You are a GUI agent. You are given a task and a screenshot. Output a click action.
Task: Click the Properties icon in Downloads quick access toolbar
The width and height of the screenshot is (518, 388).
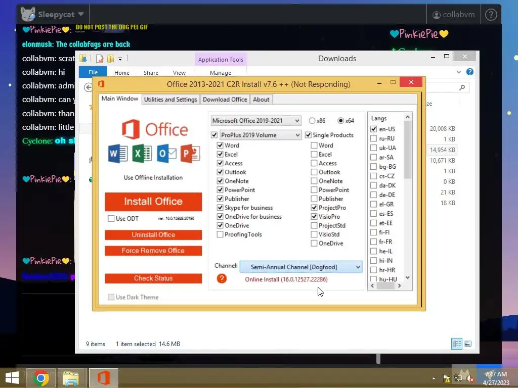(x=99, y=59)
